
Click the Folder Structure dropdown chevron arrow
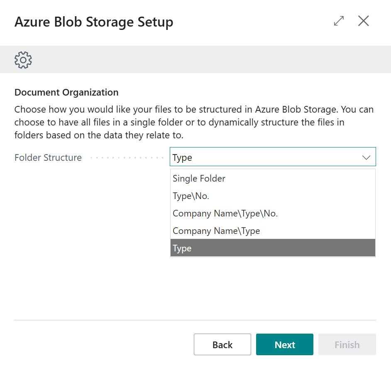pyautogui.click(x=366, y=157)
